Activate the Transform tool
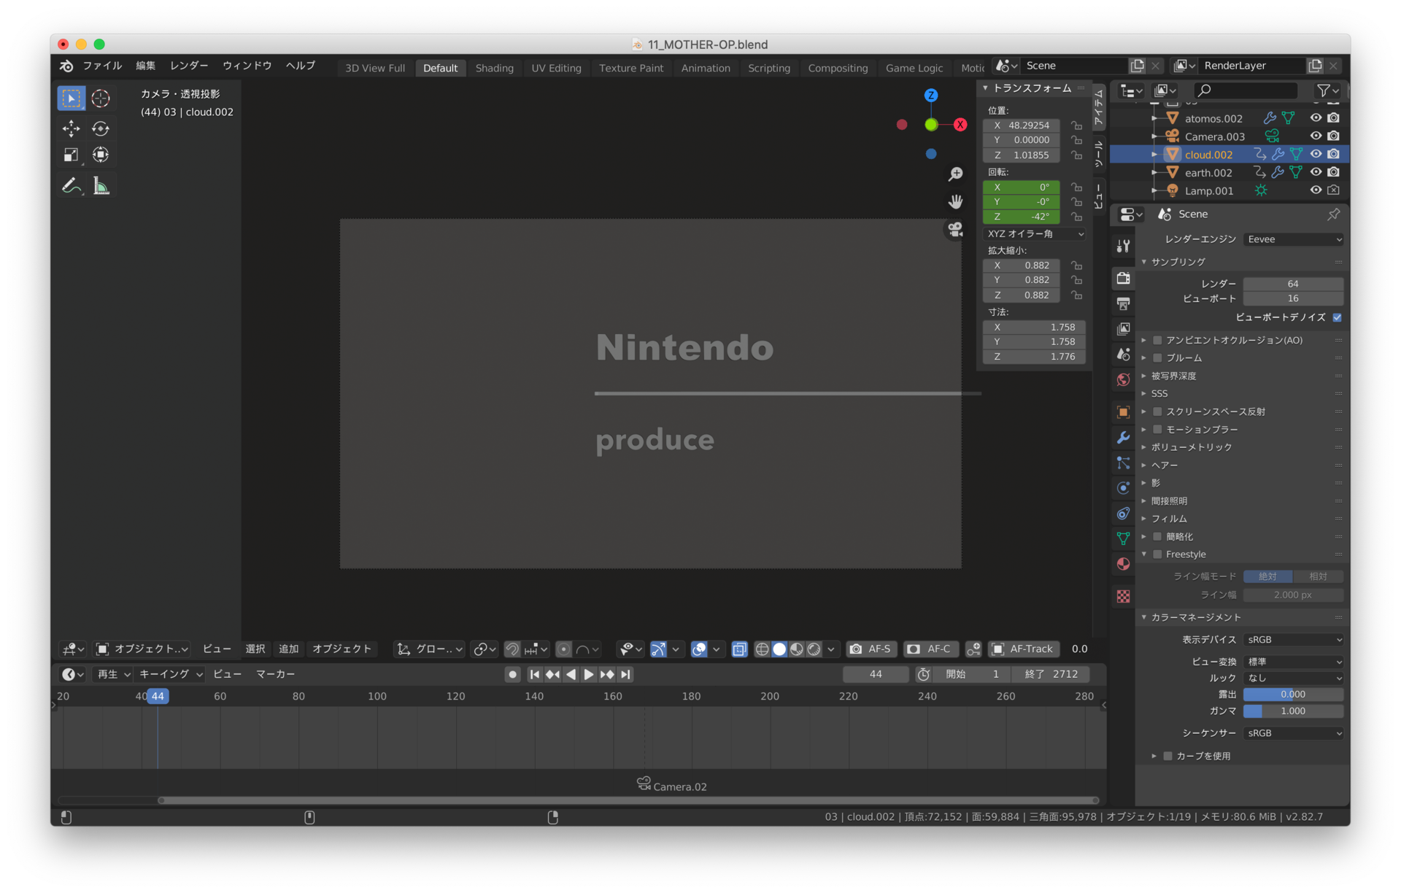The height and width of the screenshot is (893, 1401). tap(101, 155)
